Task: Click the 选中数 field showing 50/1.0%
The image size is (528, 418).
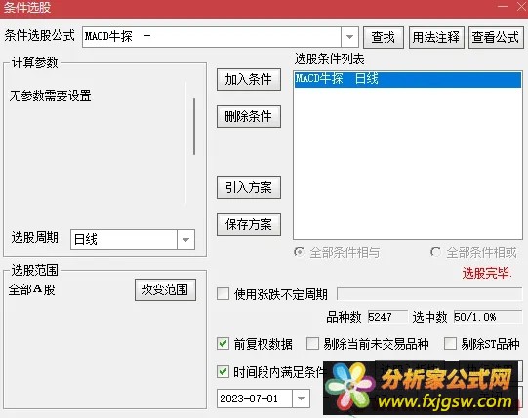Action: click(x=488, y=317)
